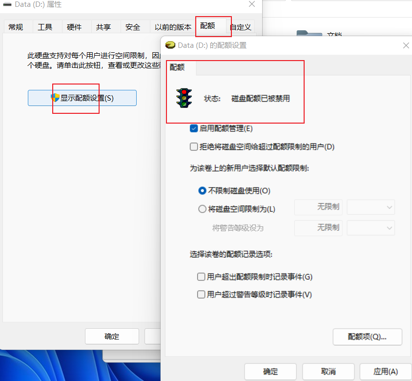Click 将警告等级设为 label
The image size is (412, 381).
tap(238, 228)
